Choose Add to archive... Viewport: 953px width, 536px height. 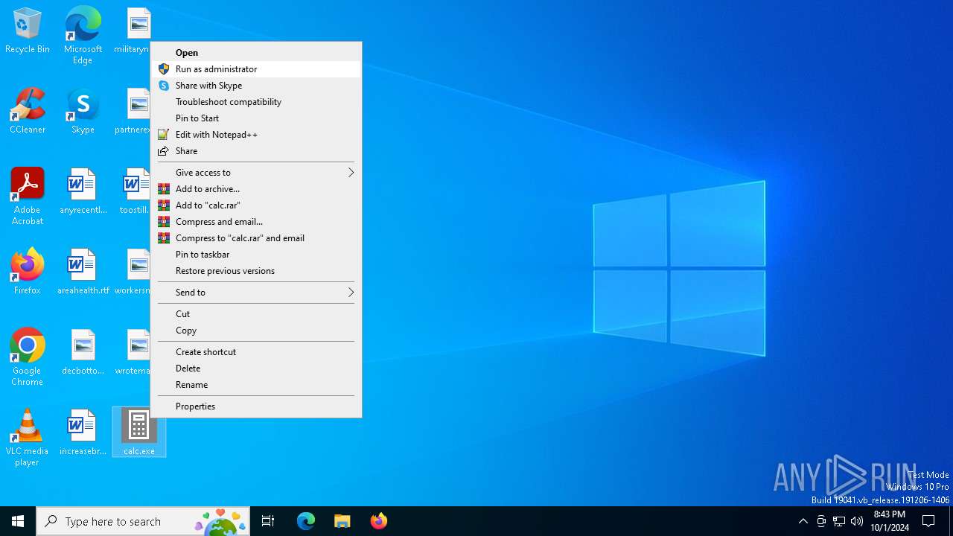point(256,189)
